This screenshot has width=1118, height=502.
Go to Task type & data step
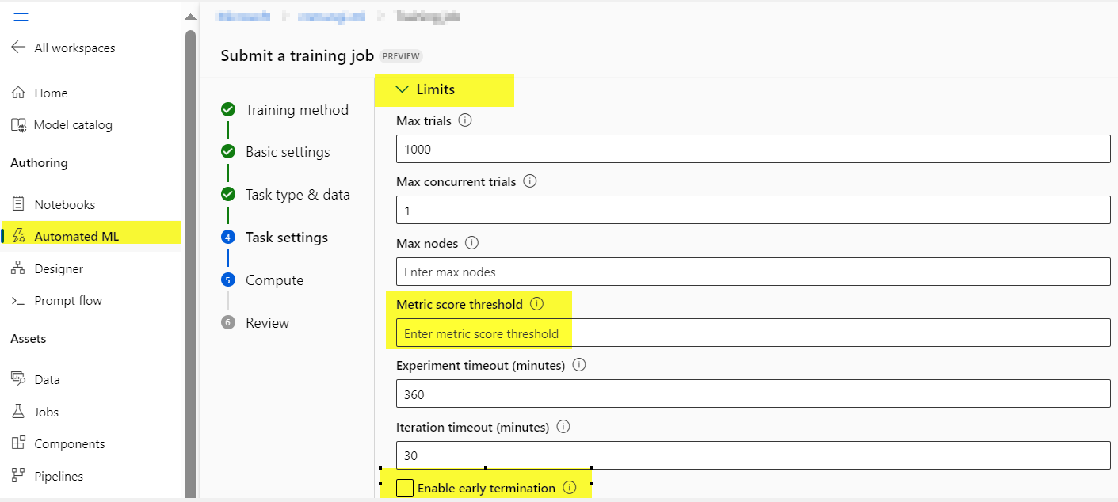(298, 195)
